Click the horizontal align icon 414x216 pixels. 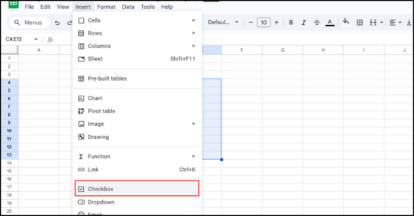click(x=393, y=22)
